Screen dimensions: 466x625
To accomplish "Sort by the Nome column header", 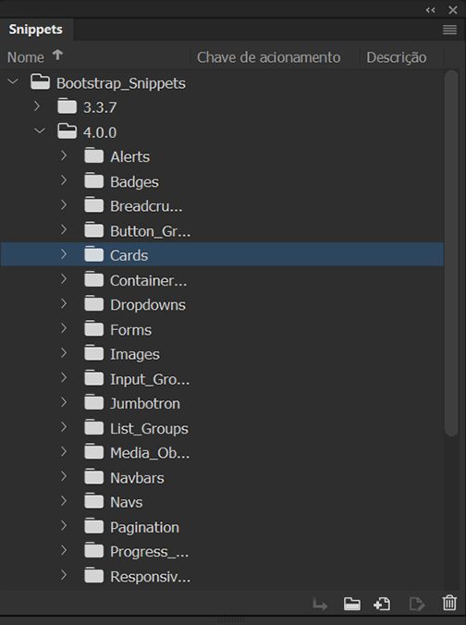I will 26,57.
